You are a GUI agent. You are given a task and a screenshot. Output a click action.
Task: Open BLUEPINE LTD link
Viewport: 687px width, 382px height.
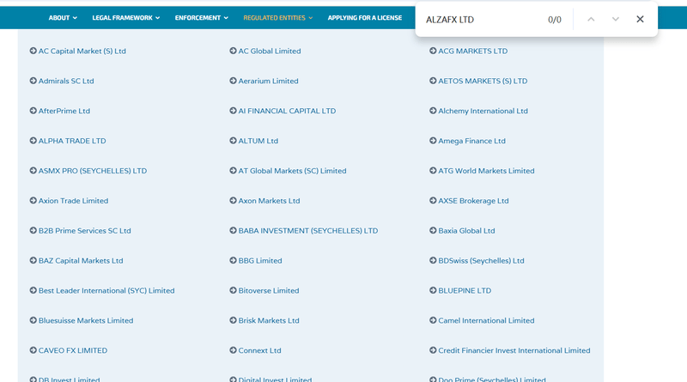click(x=465, y=290)
